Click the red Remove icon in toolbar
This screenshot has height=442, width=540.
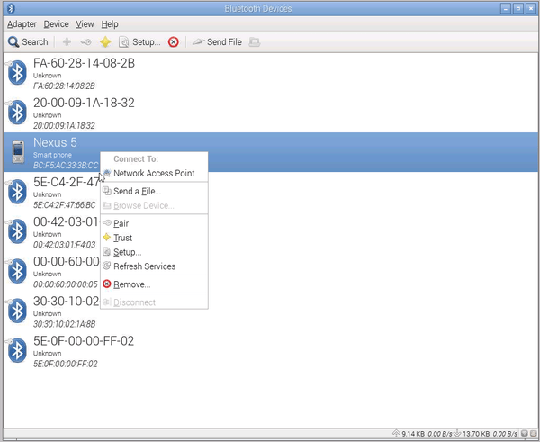pos(174,41)
